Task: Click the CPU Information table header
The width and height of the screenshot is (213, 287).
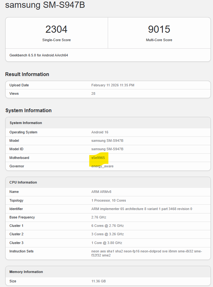Action: coord(23,182)
